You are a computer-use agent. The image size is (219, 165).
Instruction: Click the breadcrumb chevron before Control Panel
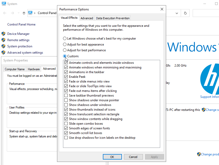click(x=35, y=13)
